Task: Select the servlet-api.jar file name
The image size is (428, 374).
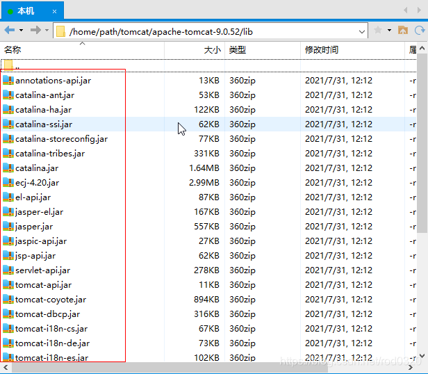Action: pos(43,270)
